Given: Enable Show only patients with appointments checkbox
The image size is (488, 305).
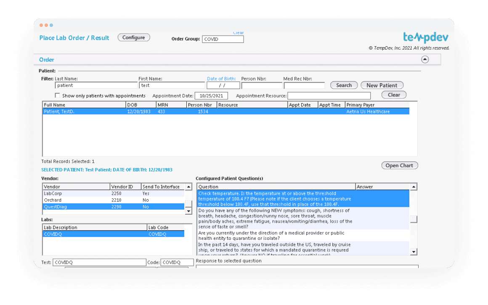Looking at the screenshot, I should click(58, 95).
